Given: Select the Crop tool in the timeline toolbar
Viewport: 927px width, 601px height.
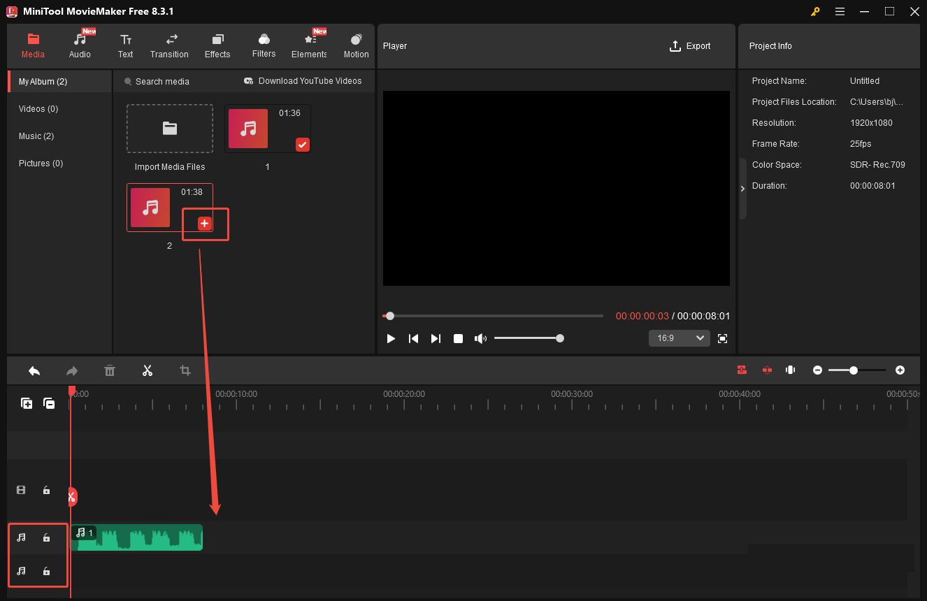Looking at the screenshot, I should [x=185, y=370].
